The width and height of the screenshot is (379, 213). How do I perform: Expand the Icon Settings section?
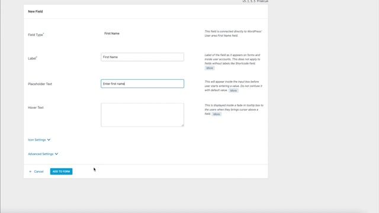[39, 140]
